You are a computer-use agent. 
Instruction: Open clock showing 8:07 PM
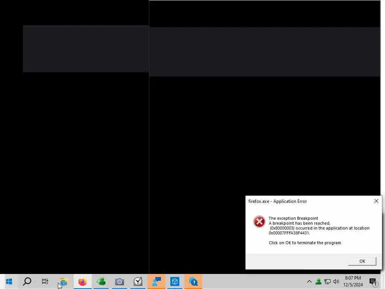click(353, 281)
